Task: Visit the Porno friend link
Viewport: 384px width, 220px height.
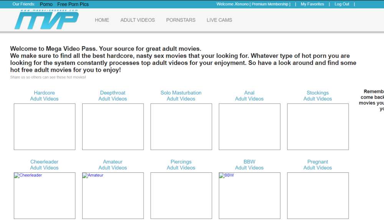Action: coord(46,4)
